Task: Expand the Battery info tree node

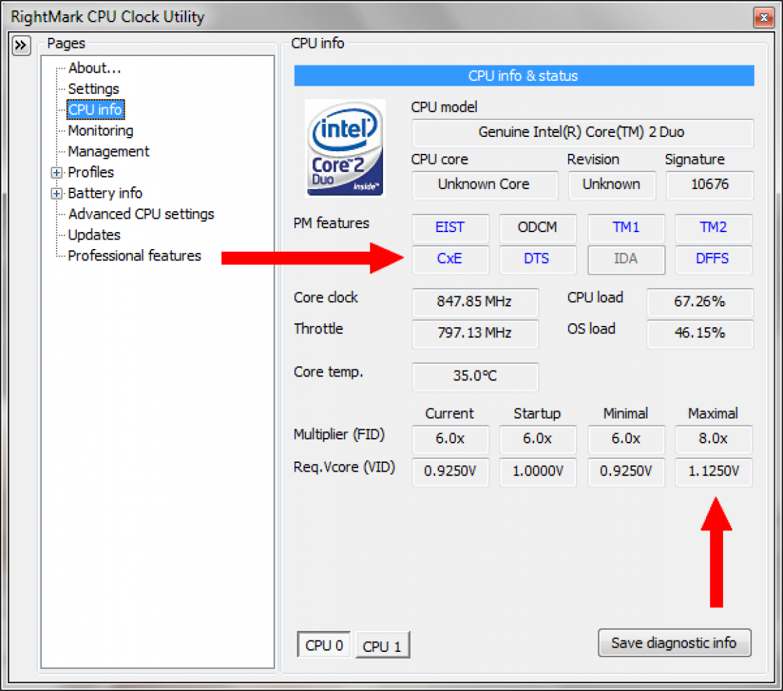Action: pyautogui.click(x=57, y=194)
